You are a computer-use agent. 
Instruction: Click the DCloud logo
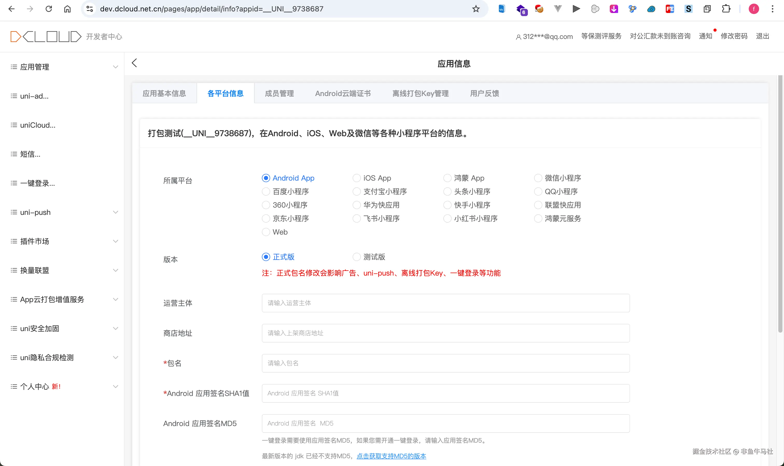46,36
